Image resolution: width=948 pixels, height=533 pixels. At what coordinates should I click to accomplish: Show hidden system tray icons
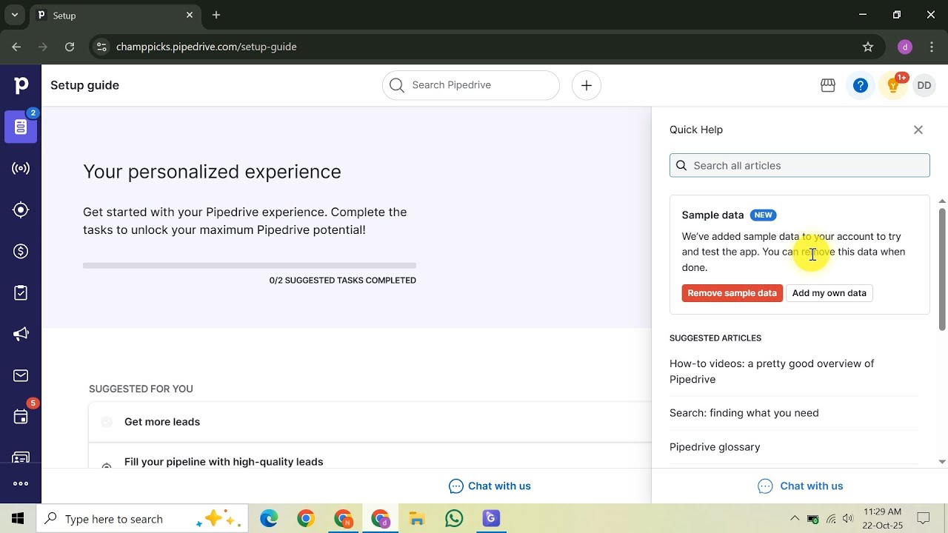tap(795, 519)
